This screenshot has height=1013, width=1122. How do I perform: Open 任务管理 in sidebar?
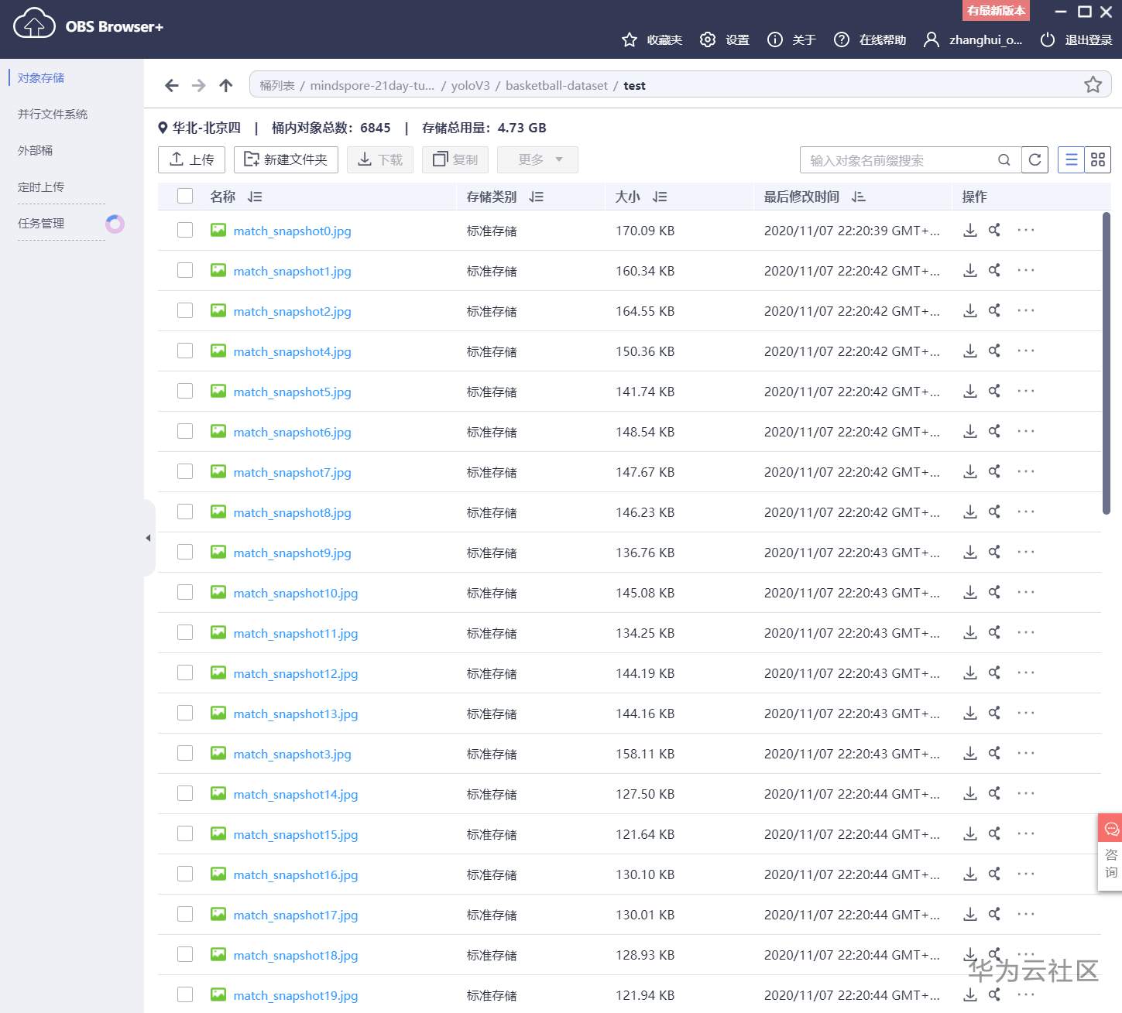pos(41,224)
